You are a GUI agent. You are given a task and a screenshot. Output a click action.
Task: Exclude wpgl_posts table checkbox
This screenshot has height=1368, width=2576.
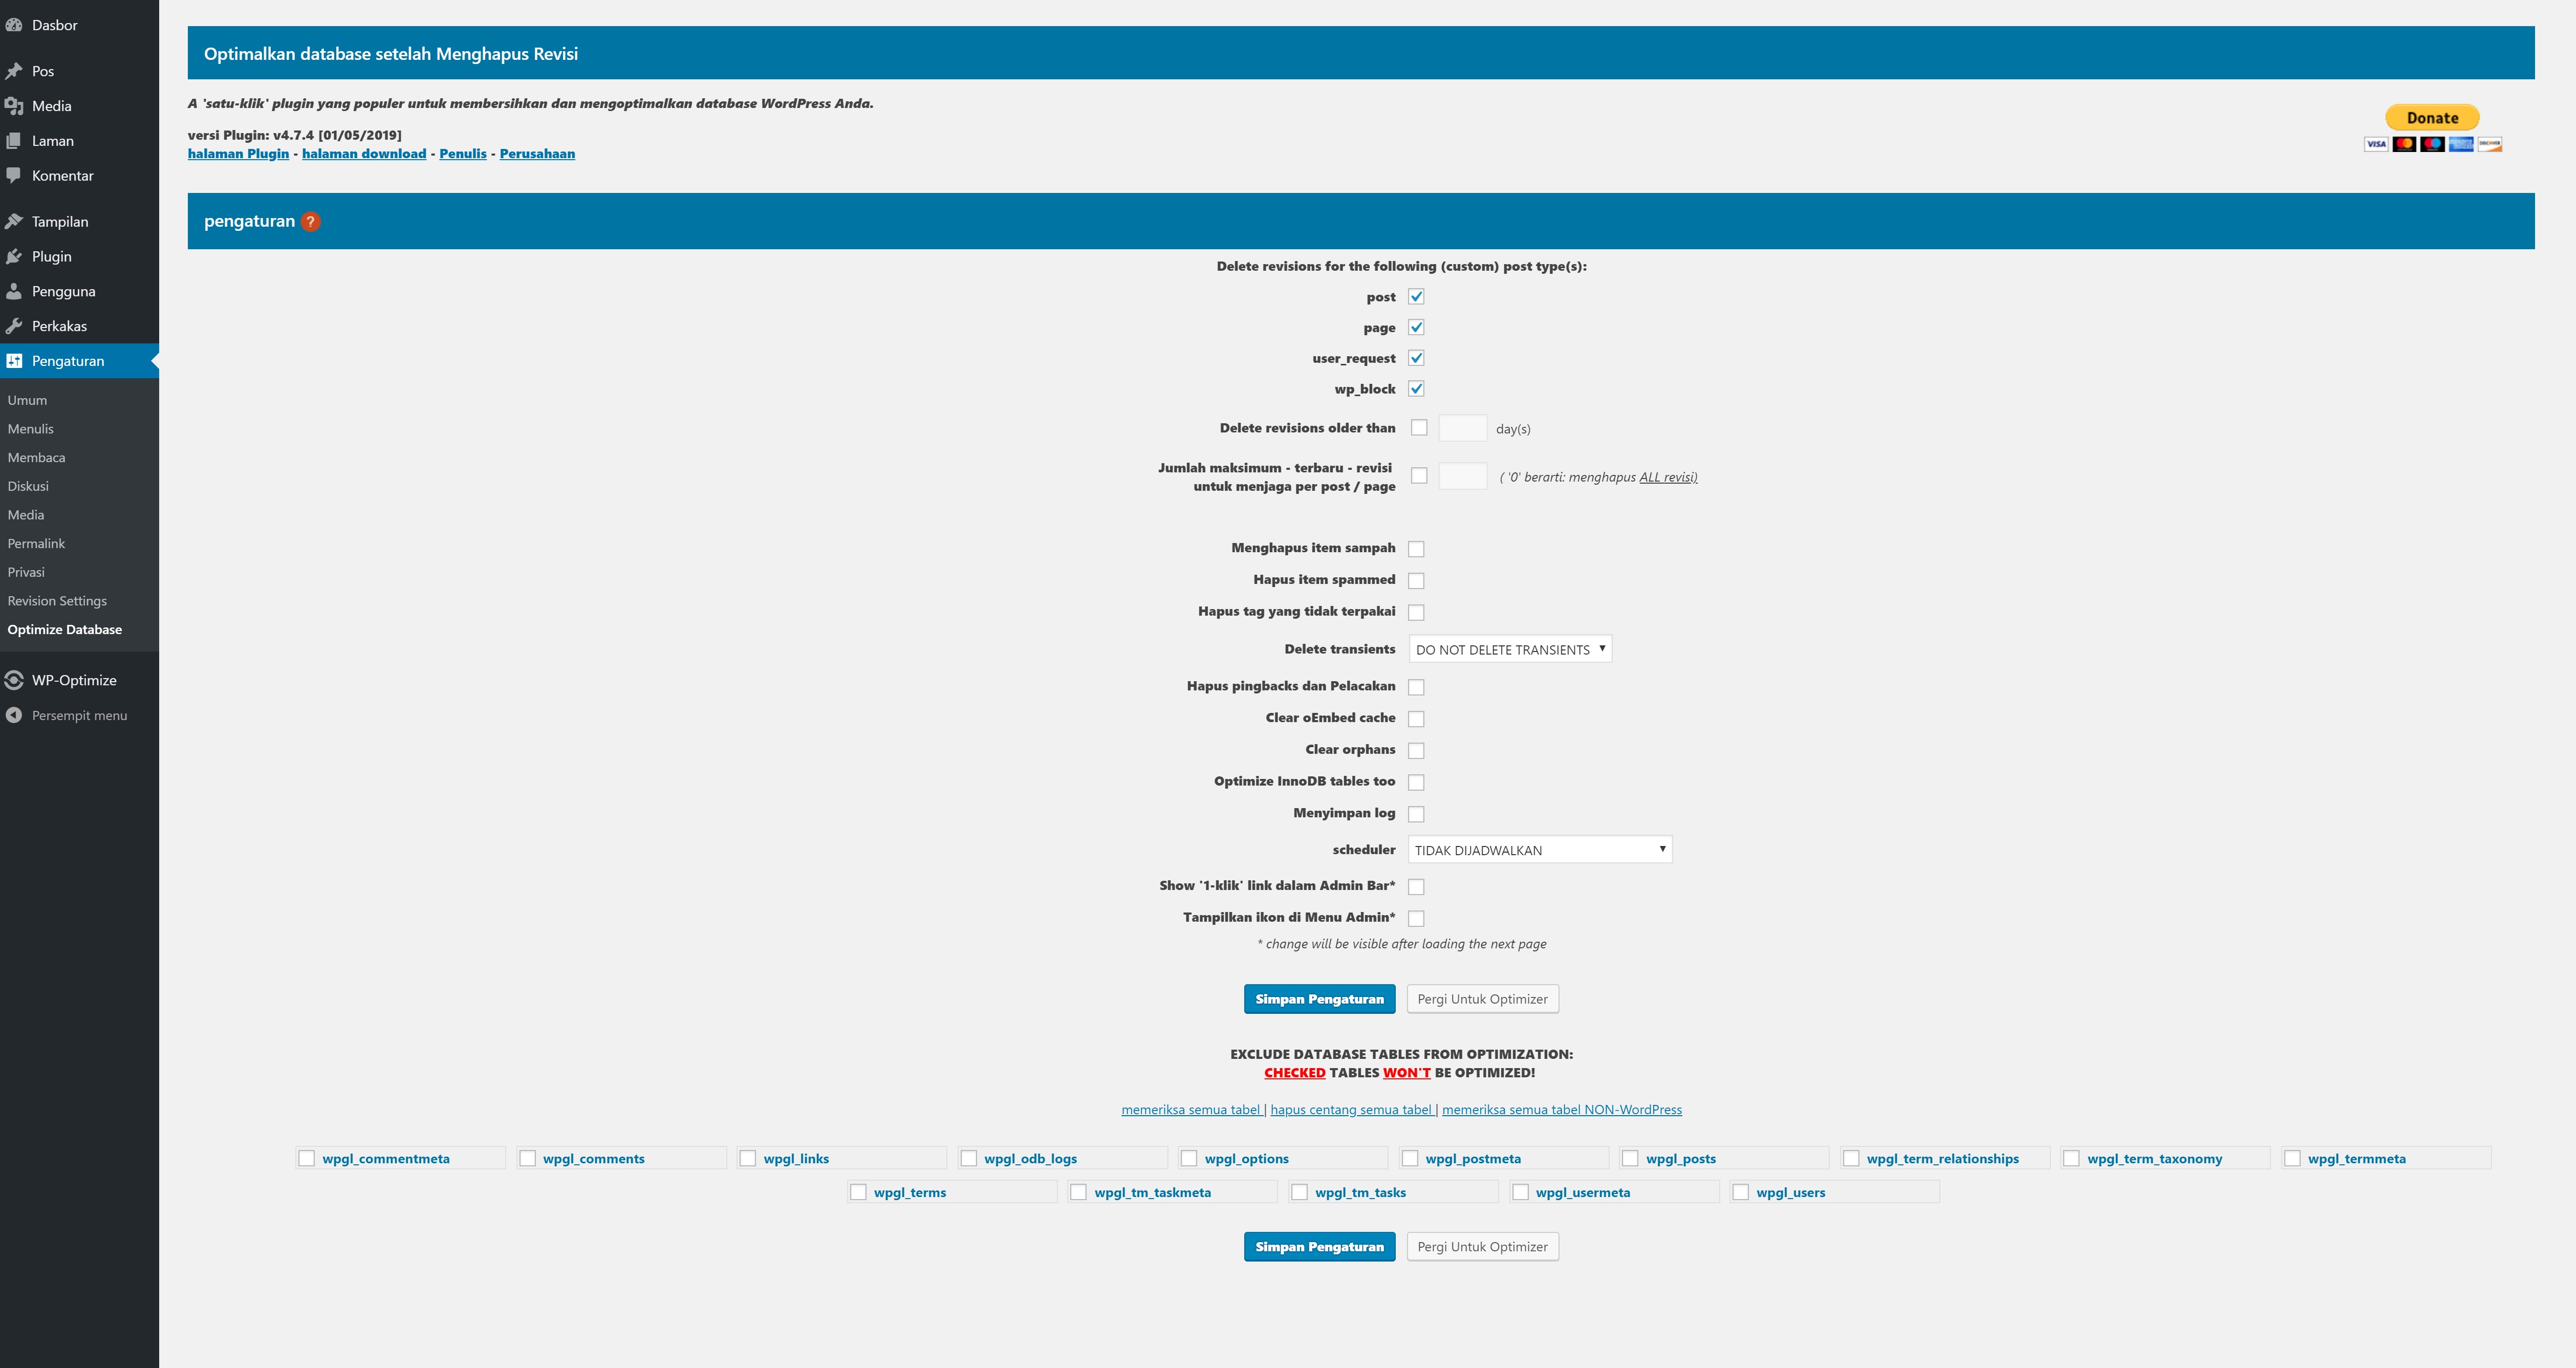[x=1630, y=1158]
